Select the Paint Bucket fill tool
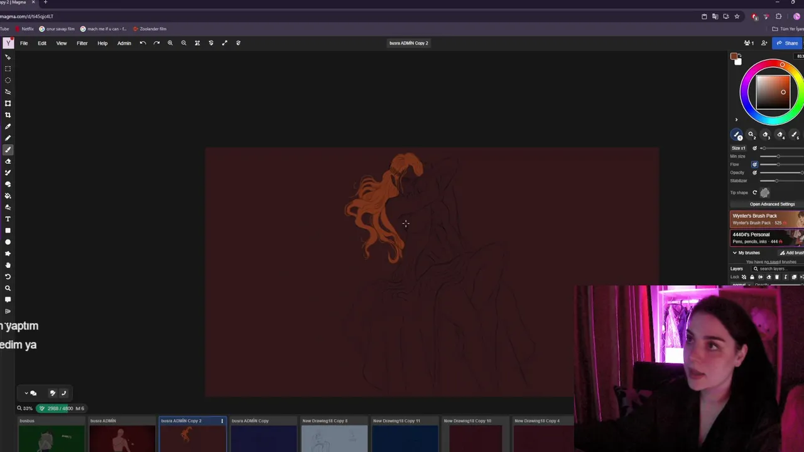 coord(8,196)
